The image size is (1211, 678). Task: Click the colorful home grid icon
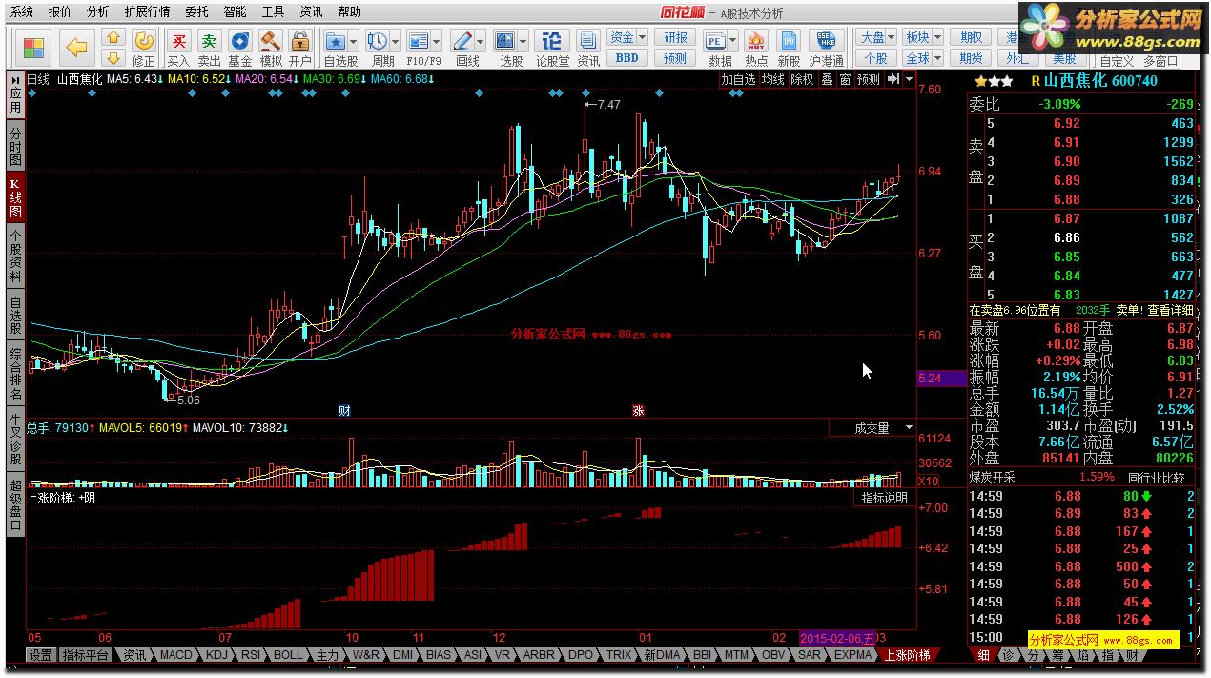click(x=33, y=48)
